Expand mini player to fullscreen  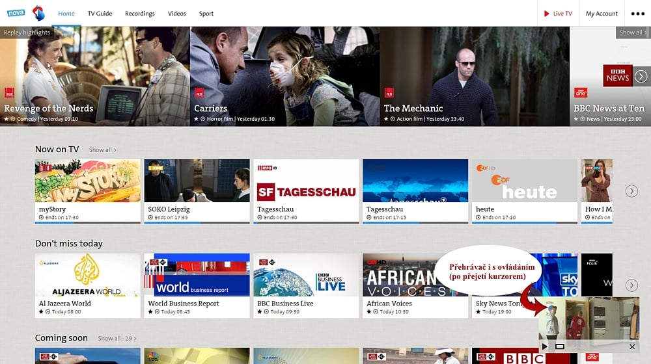(x=560, y=346)
